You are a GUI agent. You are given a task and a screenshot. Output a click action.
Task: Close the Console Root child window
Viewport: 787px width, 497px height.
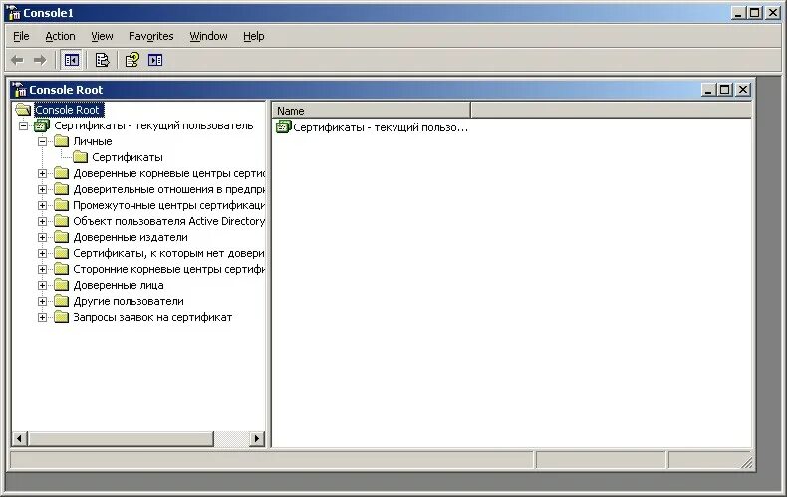point(743,90)
